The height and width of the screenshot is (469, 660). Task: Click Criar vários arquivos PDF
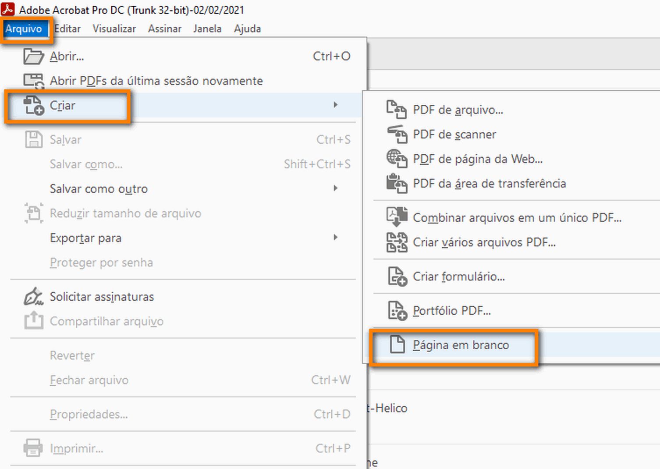pyautogui.click(x=484, y=242)
